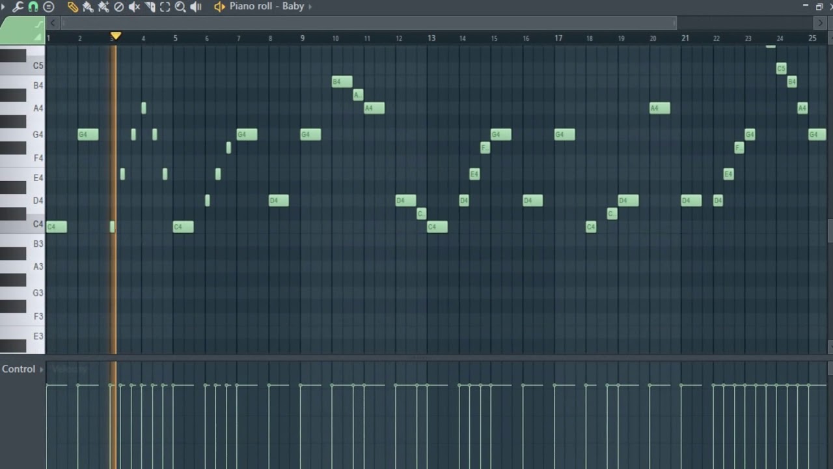
Task: Expand the arrow after the Baby channel name
Action: tap(310, 7)
